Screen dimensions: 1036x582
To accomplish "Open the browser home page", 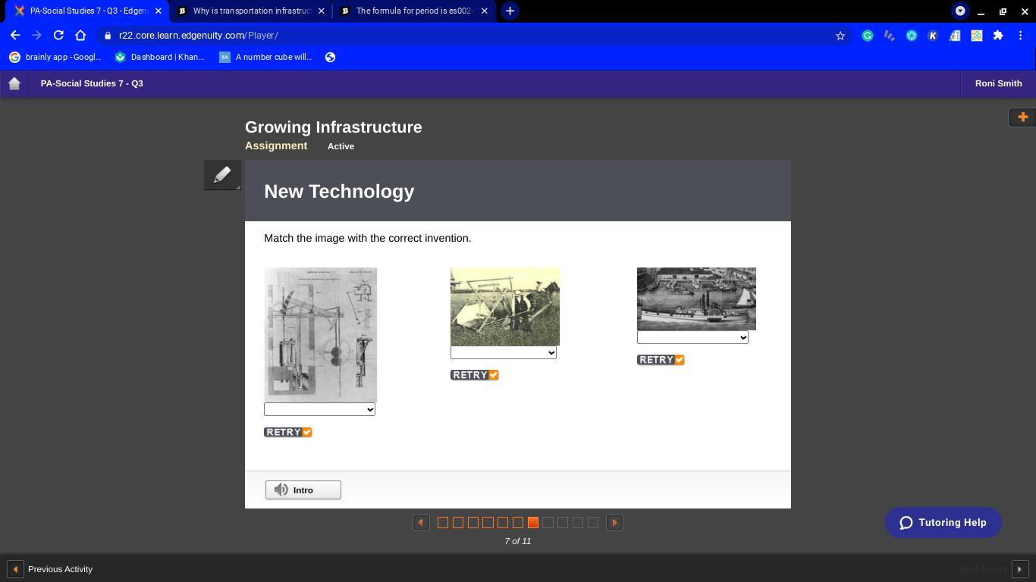I will pyautogui.click(x=80, y=35).
